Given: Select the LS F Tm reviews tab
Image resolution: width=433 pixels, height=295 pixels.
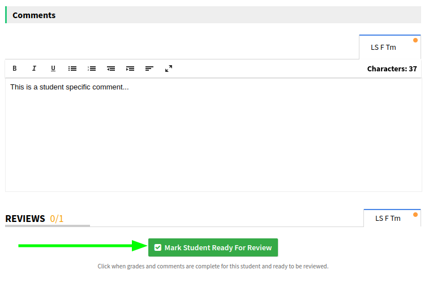Looking at the screenshot, I should (388, 219).
